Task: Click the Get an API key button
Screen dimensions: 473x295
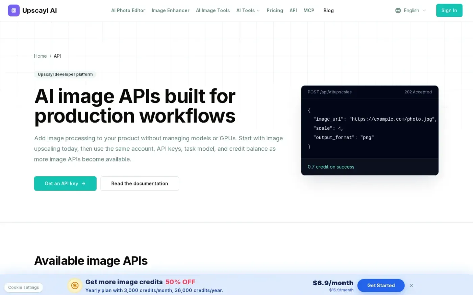Action: (x=65, y=183)
